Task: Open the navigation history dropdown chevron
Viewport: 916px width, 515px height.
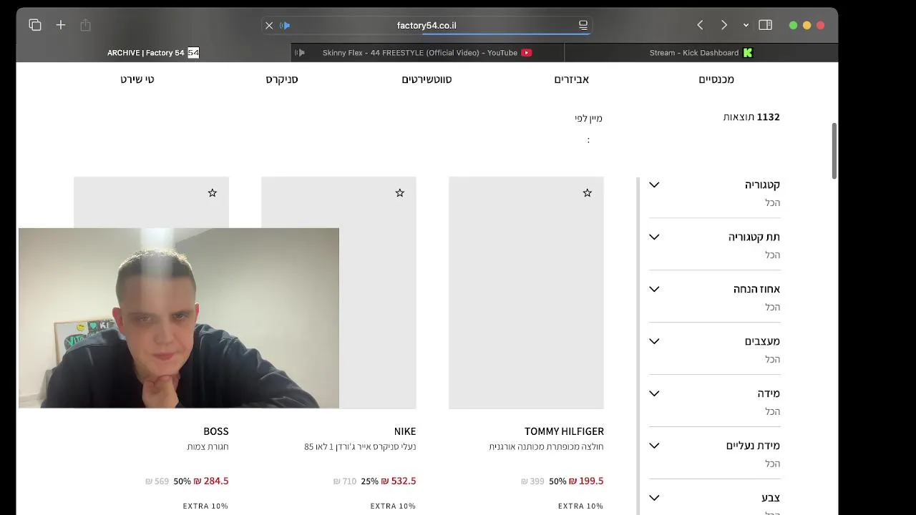Action: tap(746, 25)
